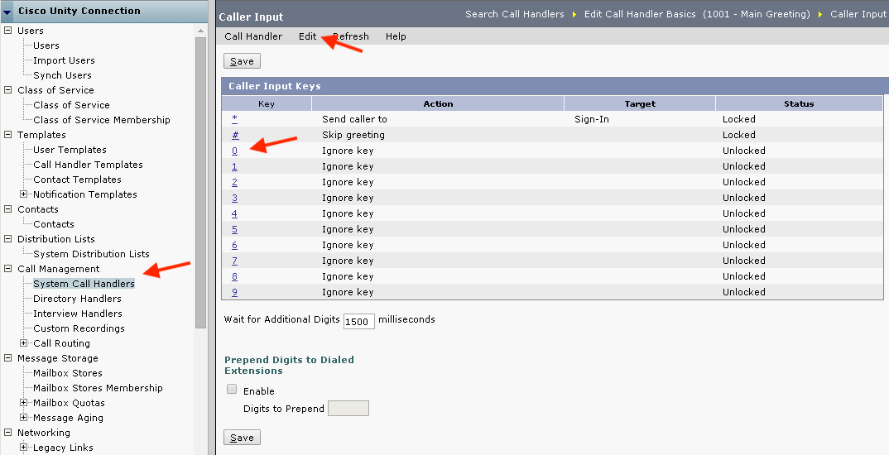
Task: Collapse the Message Storage group
Action: click(8, 357)
